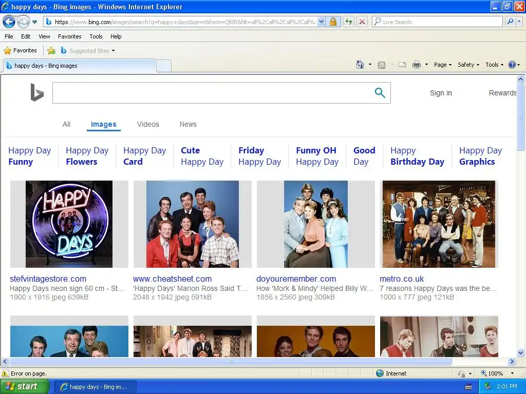Open the Tools menu in the menu bar
The image size is (526, 394).
click(96, 36)
